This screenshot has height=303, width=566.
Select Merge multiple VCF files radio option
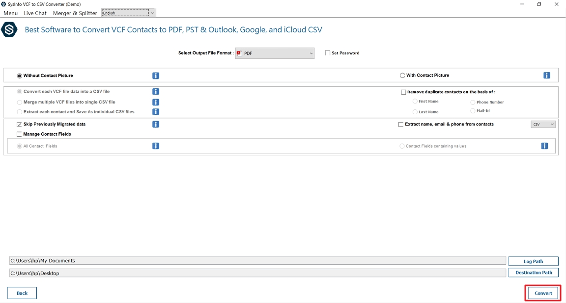pos(20,102)
